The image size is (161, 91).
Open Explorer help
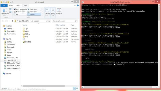pyautogui.click(x=78, y=6)
